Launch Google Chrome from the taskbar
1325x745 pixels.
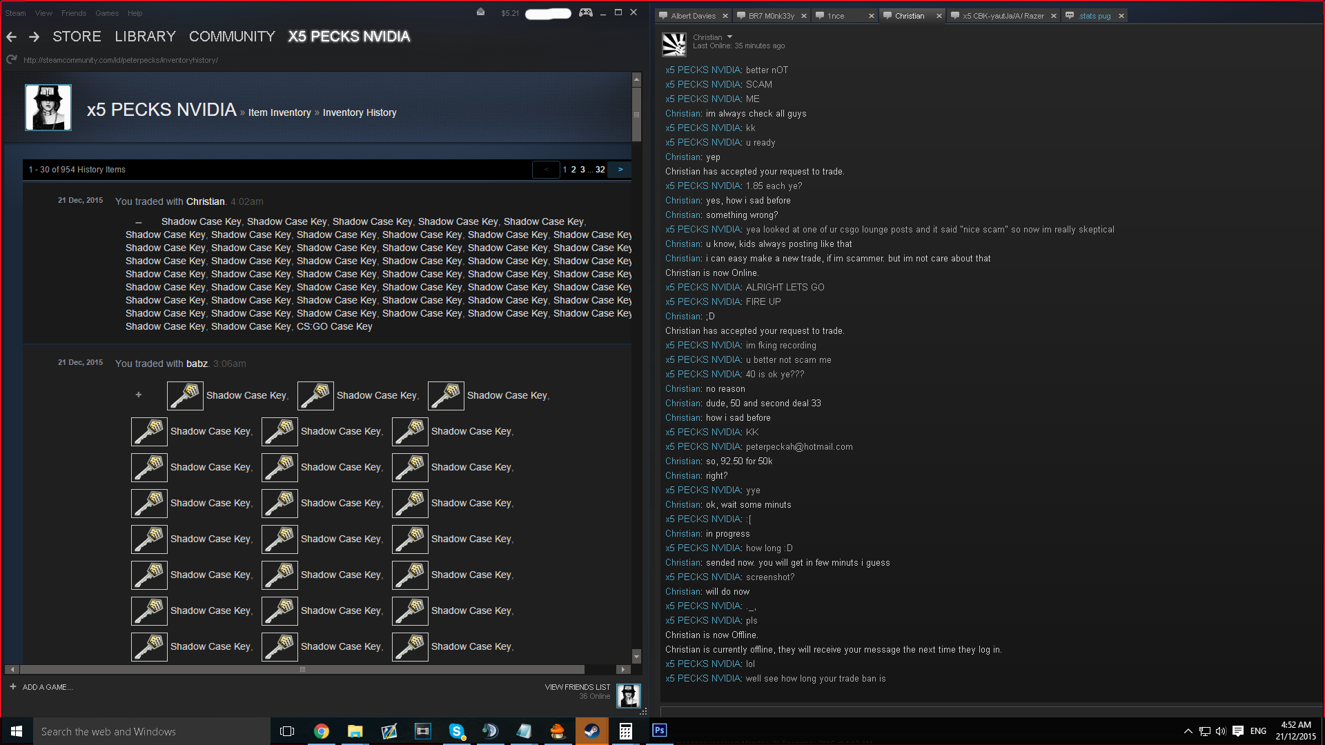(x=321, y=731)
